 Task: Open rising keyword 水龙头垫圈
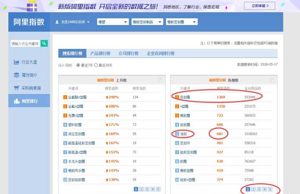point(76,161)
